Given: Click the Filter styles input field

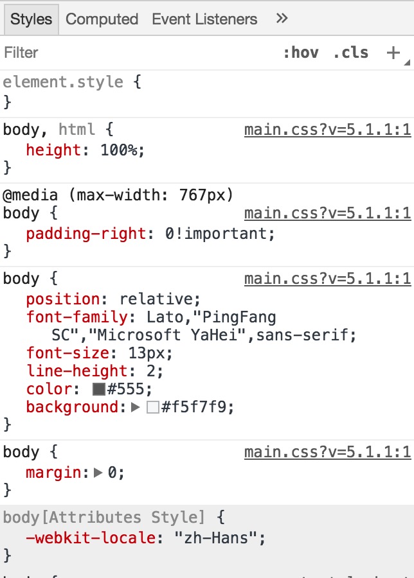Looking at the screenshot, I should 140,53.
